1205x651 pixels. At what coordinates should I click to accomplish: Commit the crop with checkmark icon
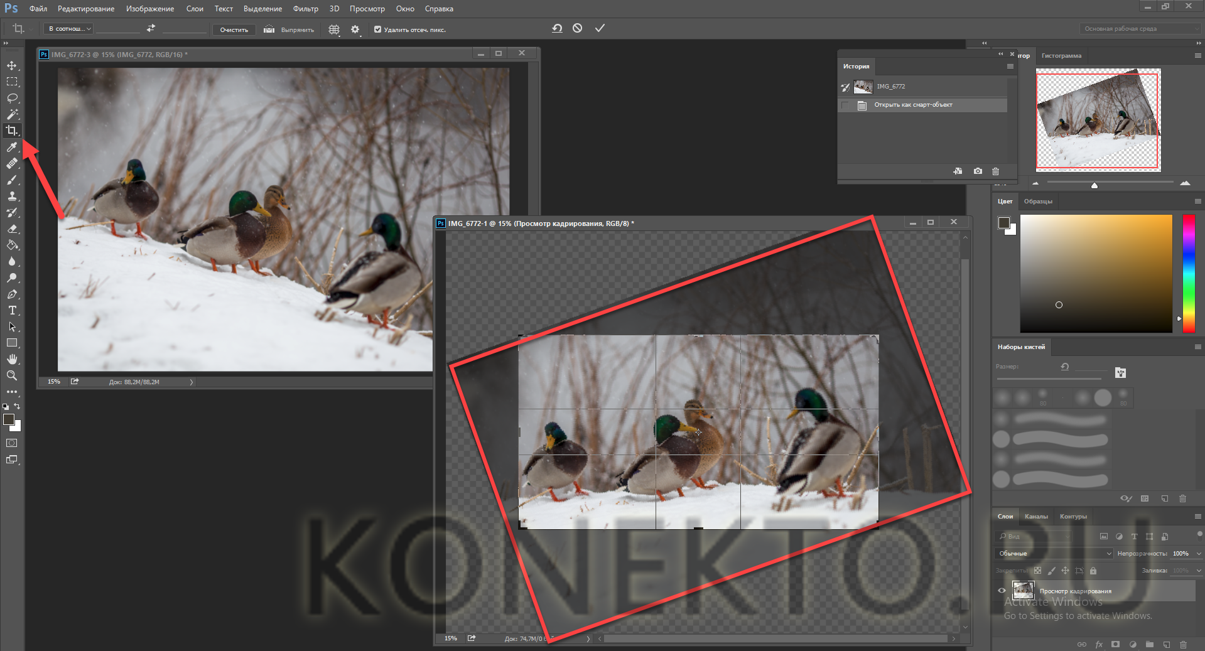point(600,28)
